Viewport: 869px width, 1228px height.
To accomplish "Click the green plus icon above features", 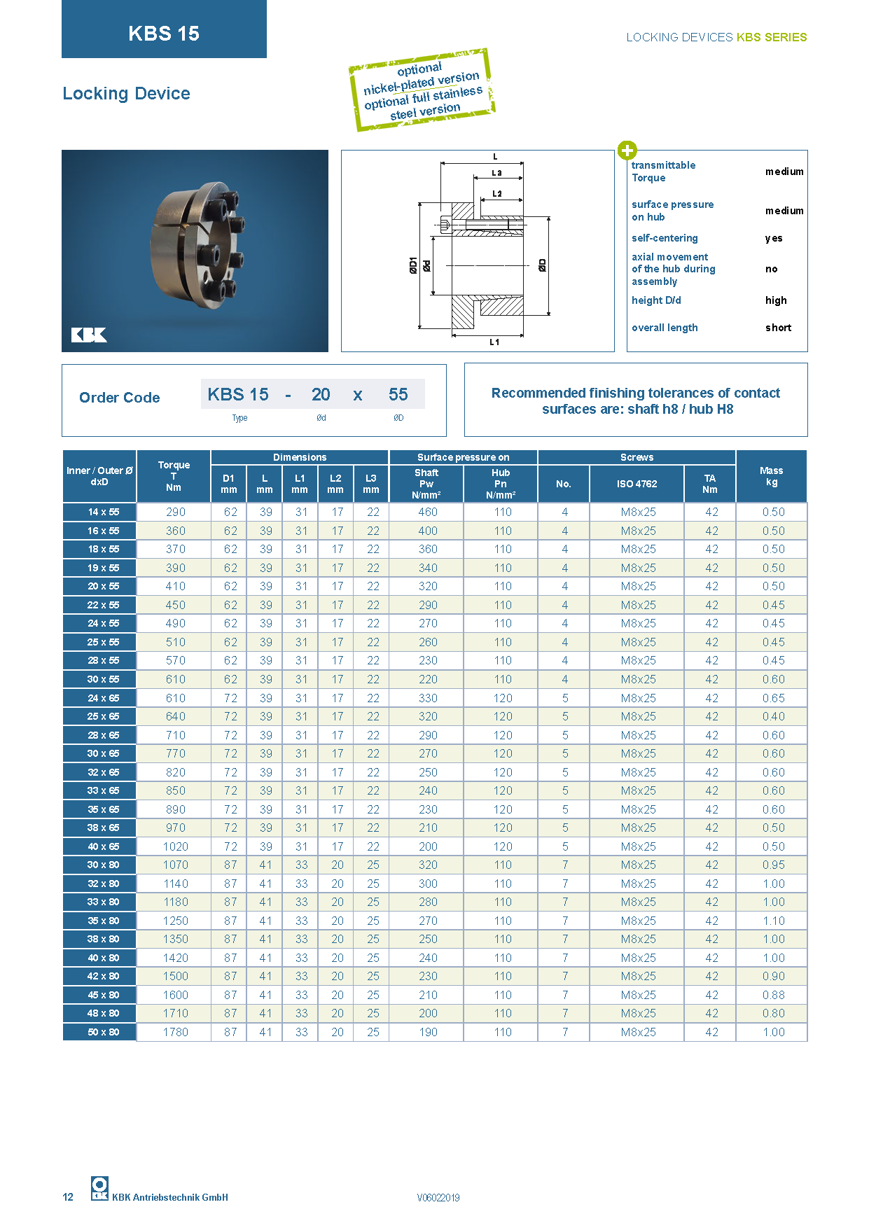I will coord(627,151).
